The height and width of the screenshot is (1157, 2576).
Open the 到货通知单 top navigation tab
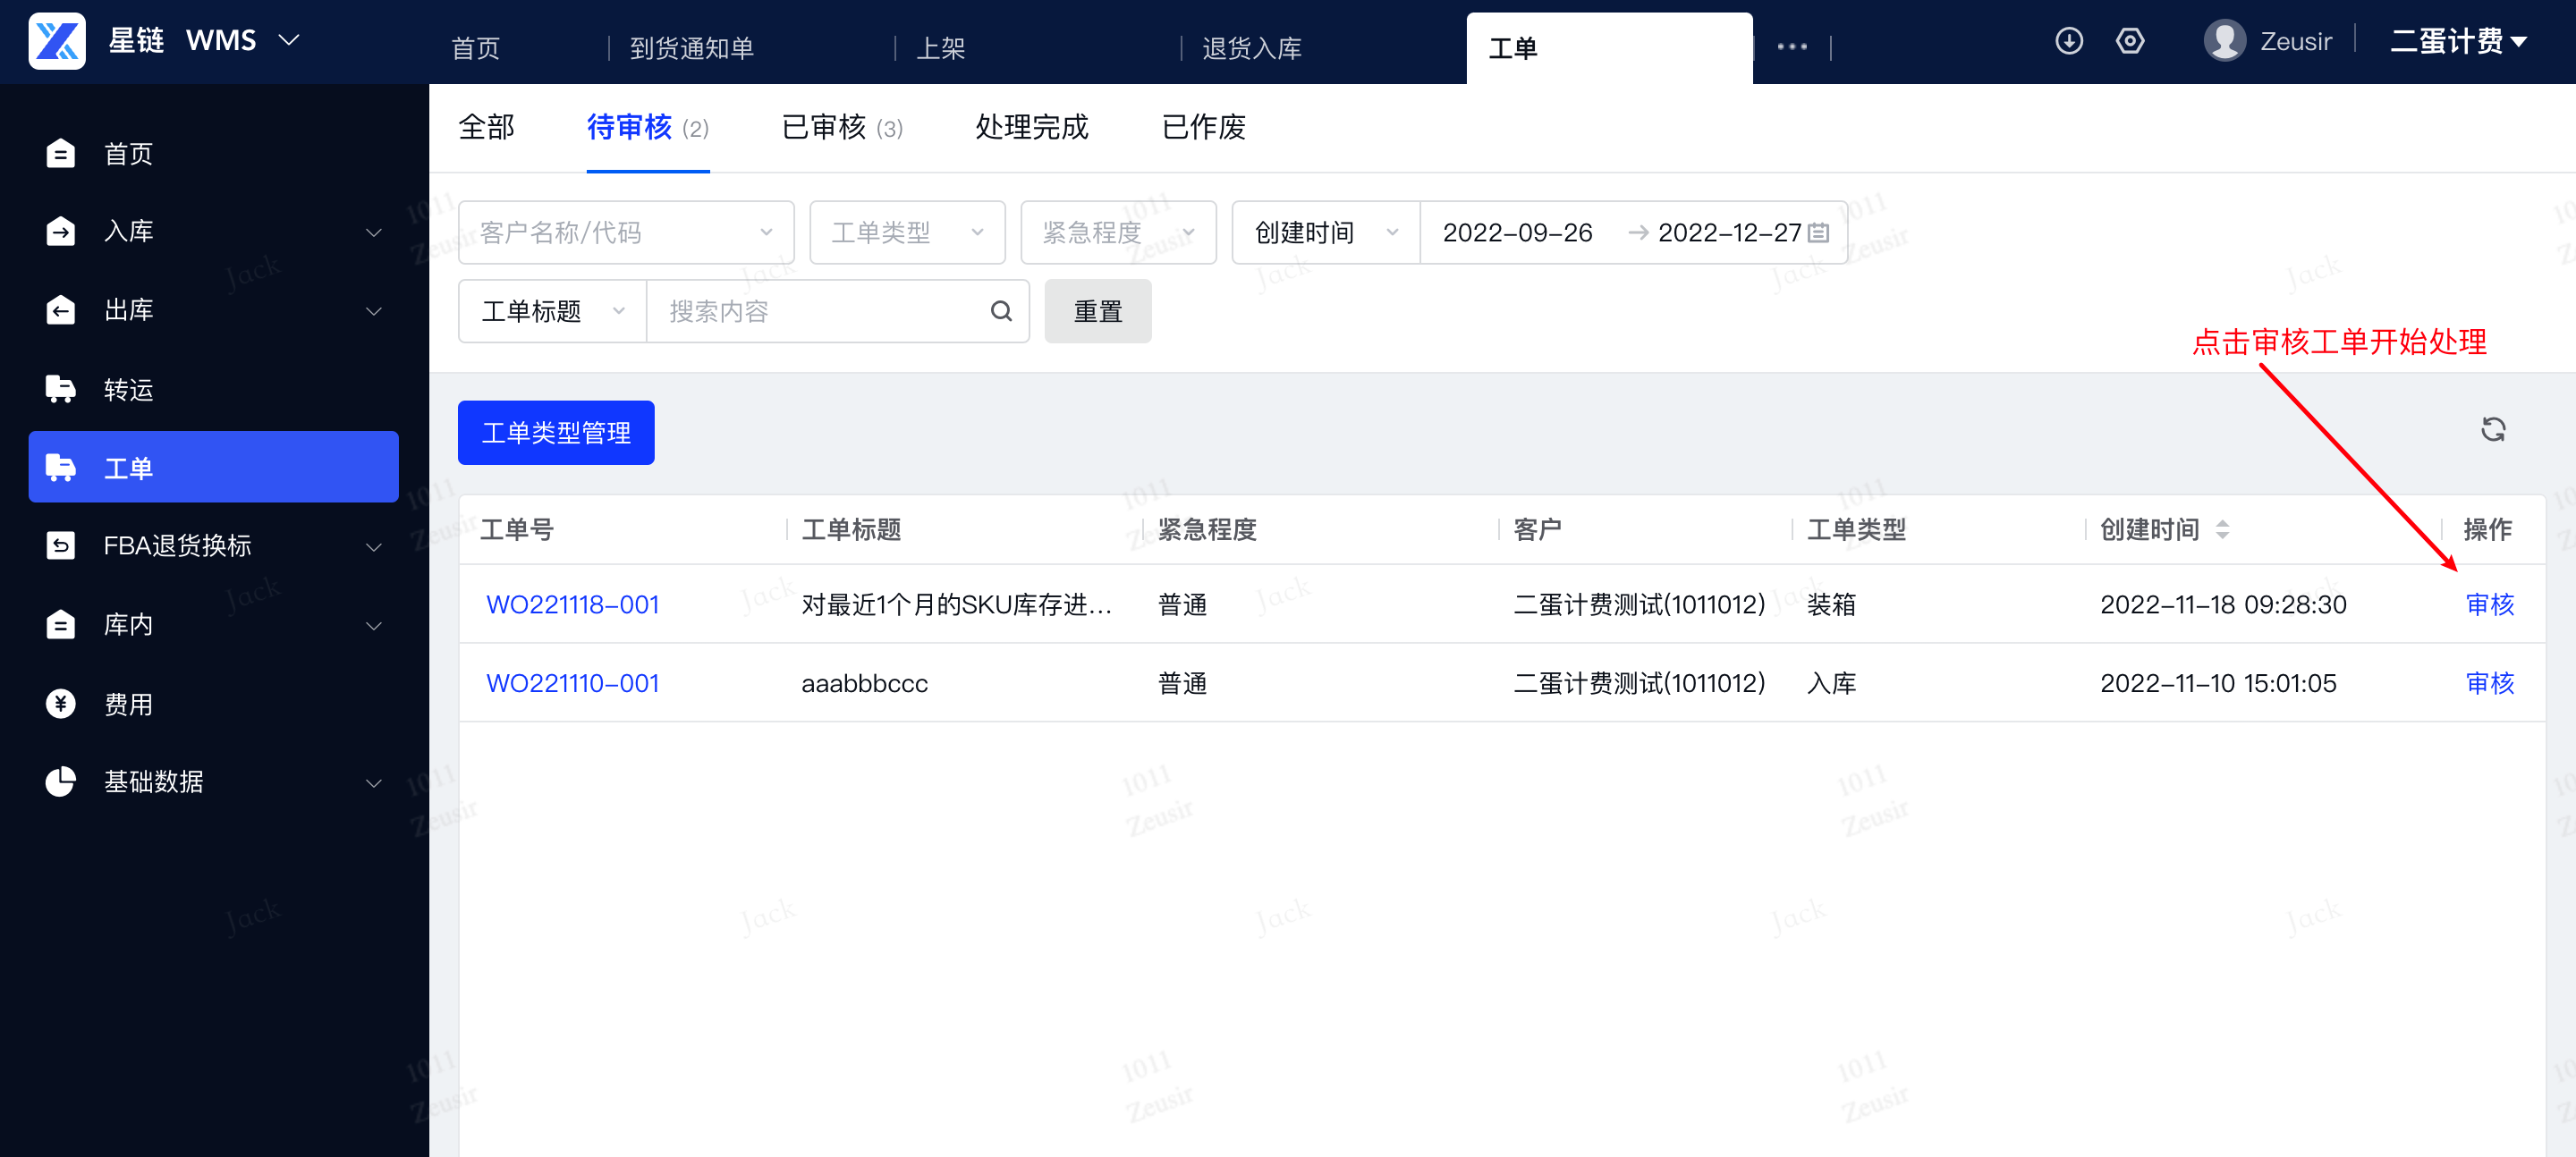(x=692, y=48)
